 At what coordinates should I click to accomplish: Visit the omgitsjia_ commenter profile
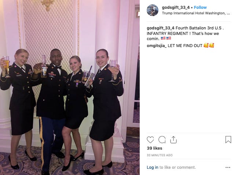click(157, 46)
